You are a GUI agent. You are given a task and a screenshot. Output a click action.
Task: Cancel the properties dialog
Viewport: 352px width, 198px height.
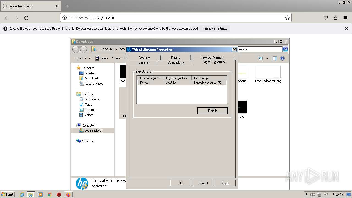pyautogui.click(x=203, y=183)
